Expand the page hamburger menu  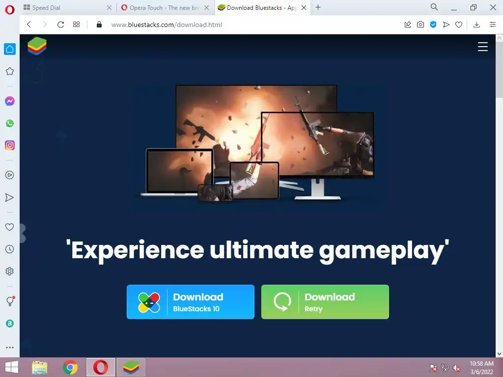click(x=483, y=47)
